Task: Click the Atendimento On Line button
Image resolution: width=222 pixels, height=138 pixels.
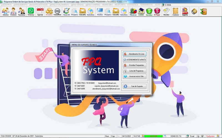Action: 135,54
